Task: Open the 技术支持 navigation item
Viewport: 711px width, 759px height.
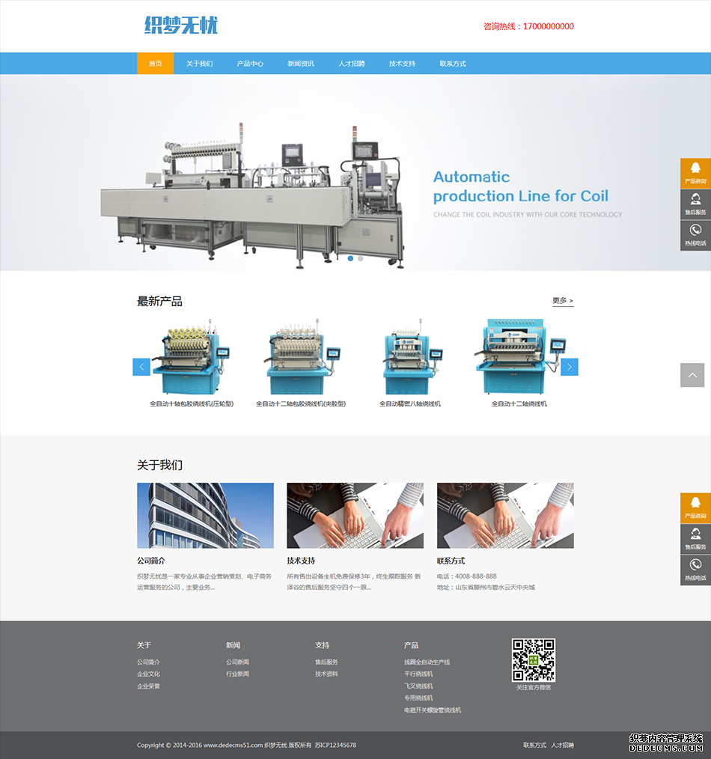Action: click(x=402, y=64)
